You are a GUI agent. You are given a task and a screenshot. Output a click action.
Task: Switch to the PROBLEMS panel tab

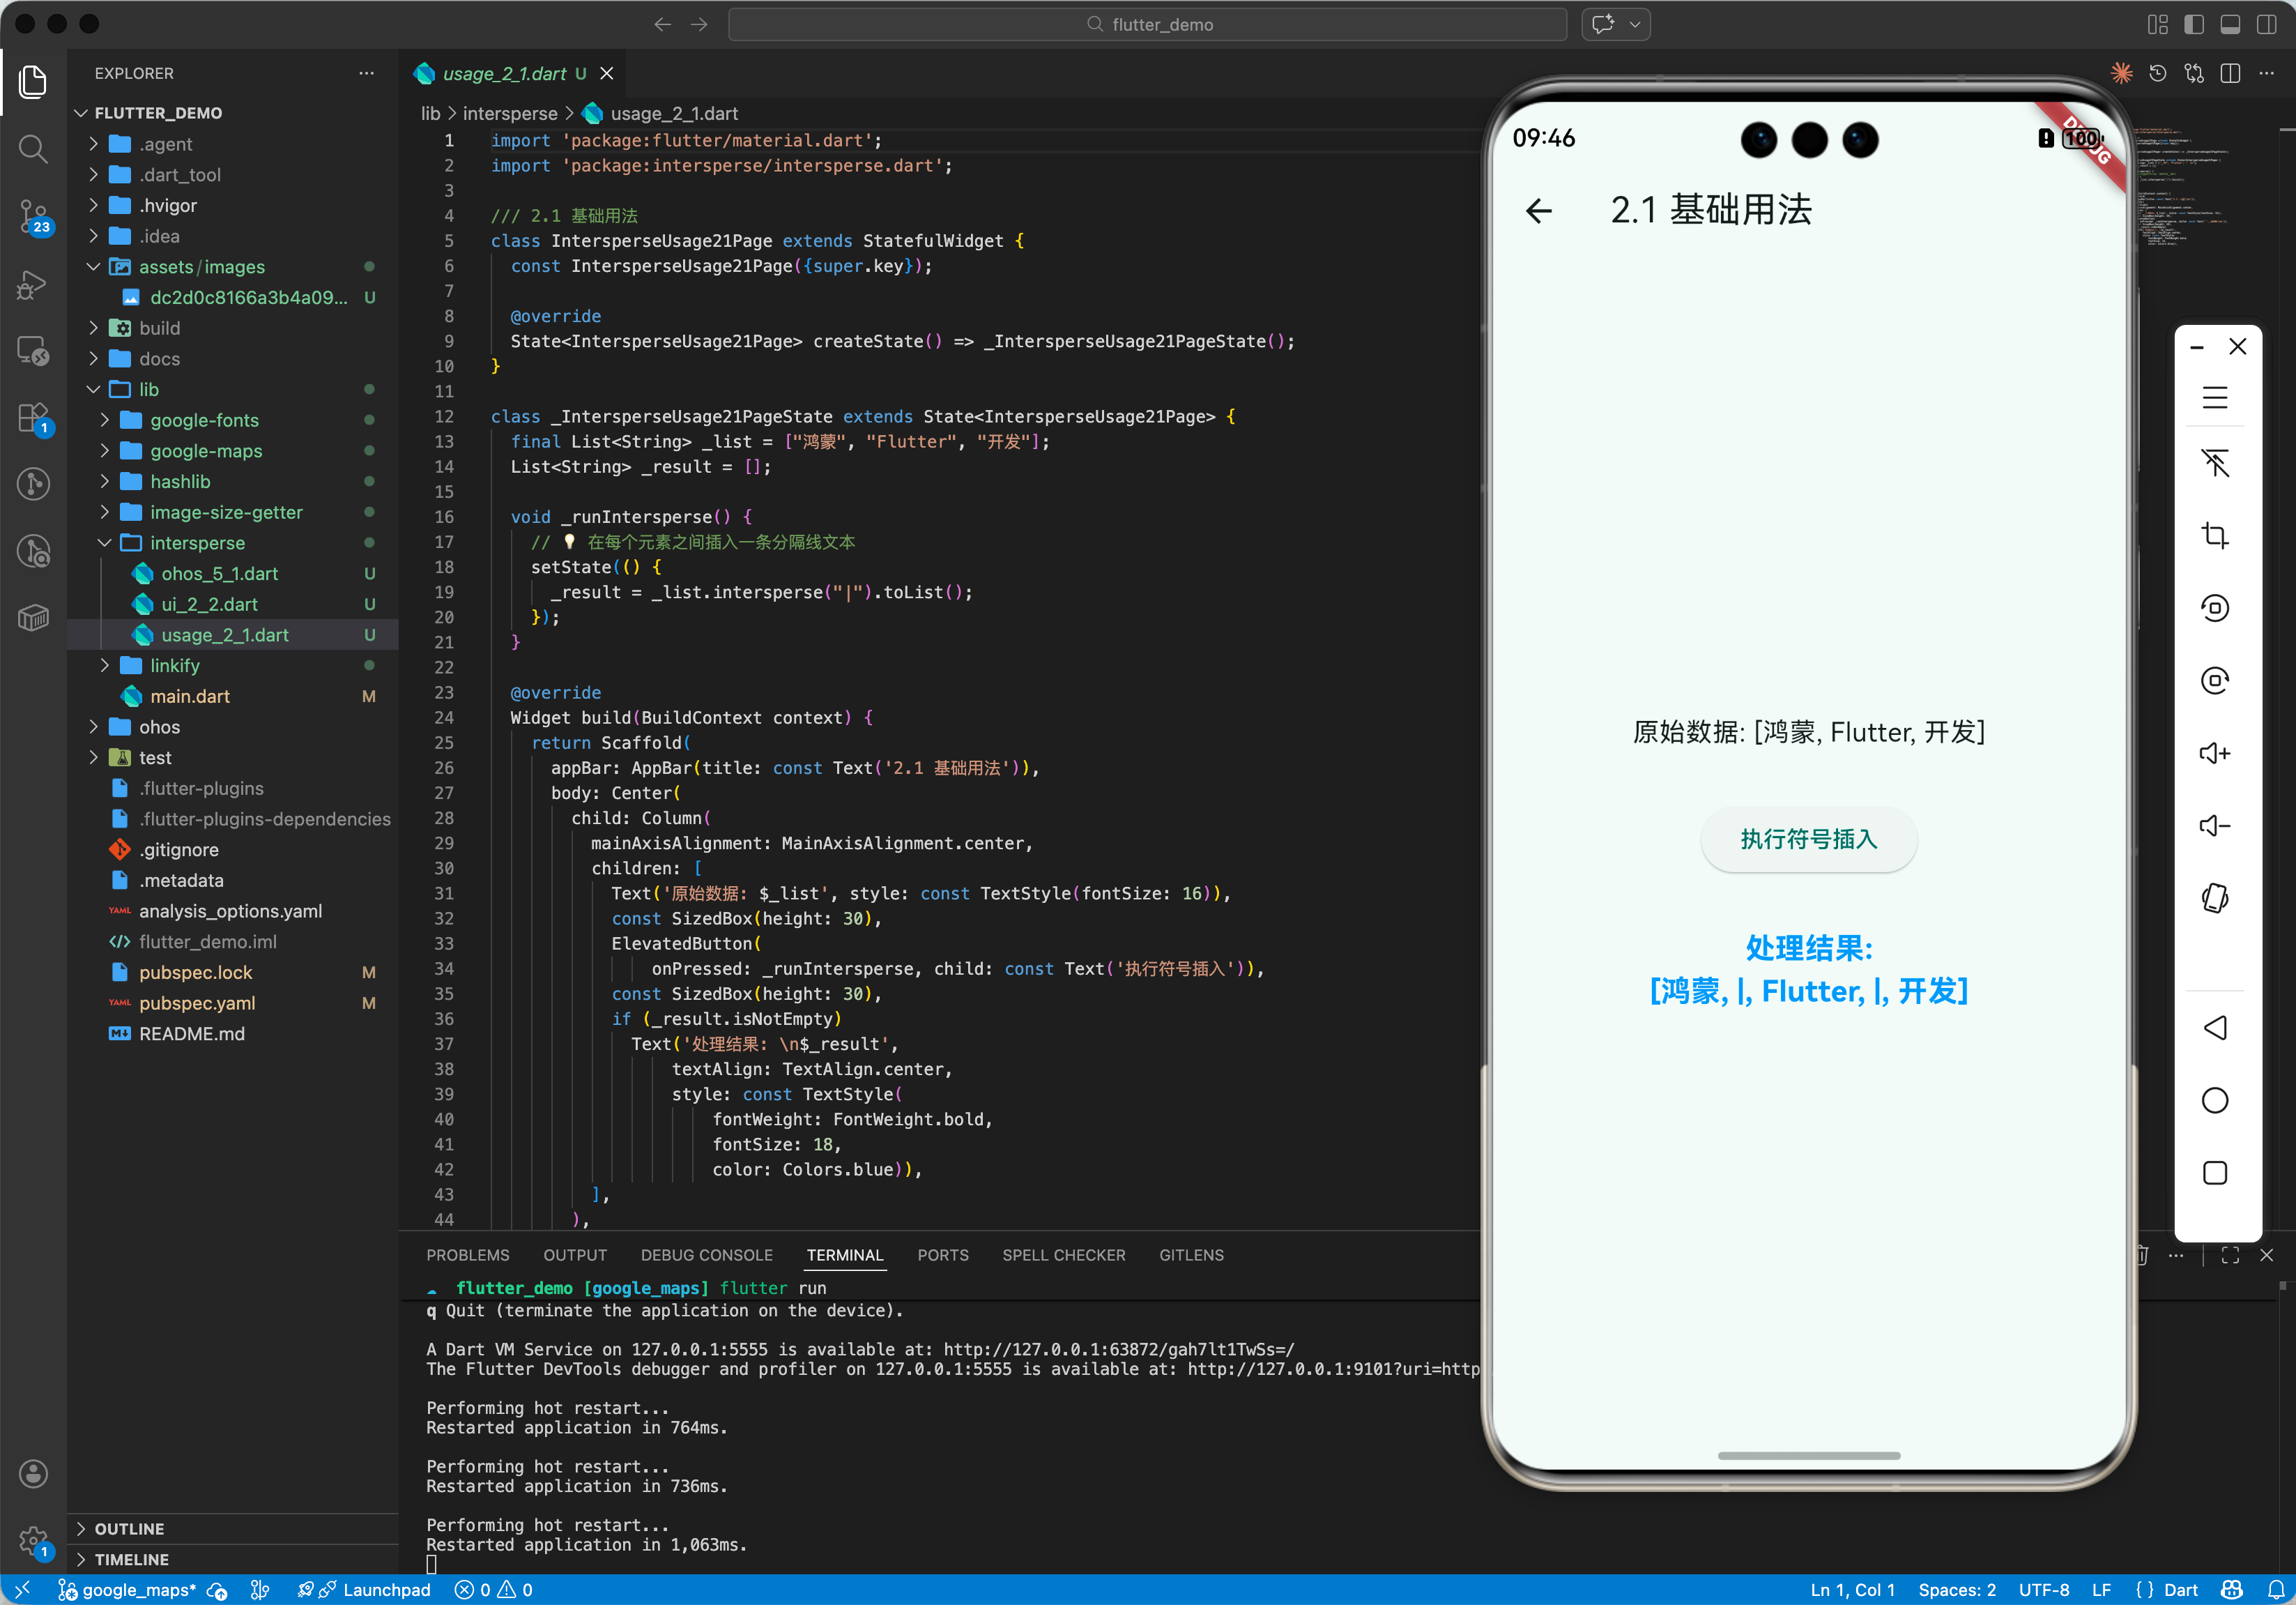pos(467,1255)
